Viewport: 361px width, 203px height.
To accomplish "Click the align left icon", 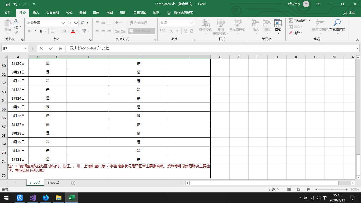I will [x=98, y=31].
